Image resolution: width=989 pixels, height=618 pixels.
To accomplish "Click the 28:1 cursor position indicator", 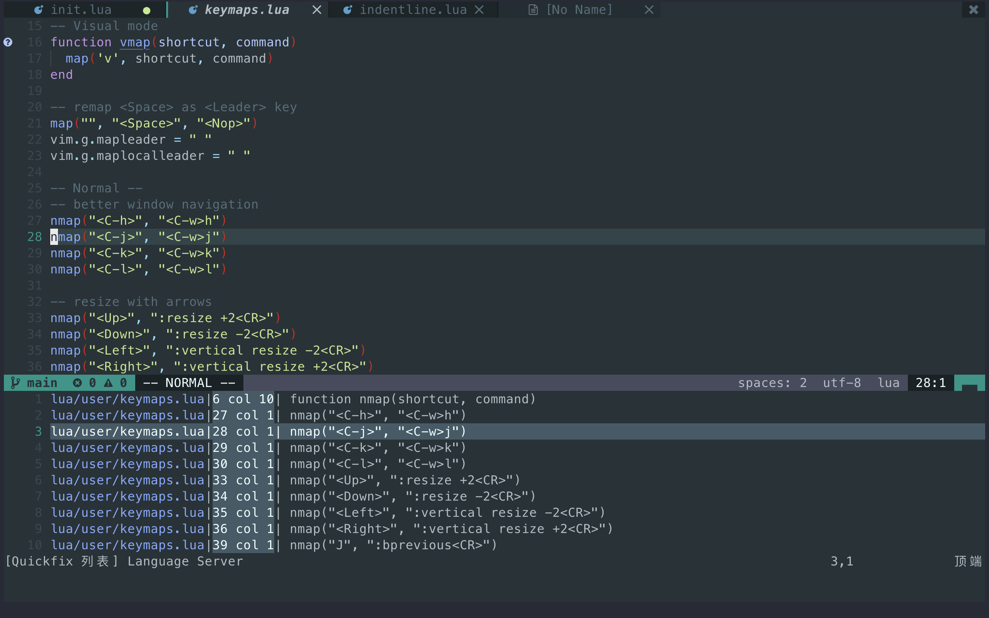I will (x=931, y=383).
